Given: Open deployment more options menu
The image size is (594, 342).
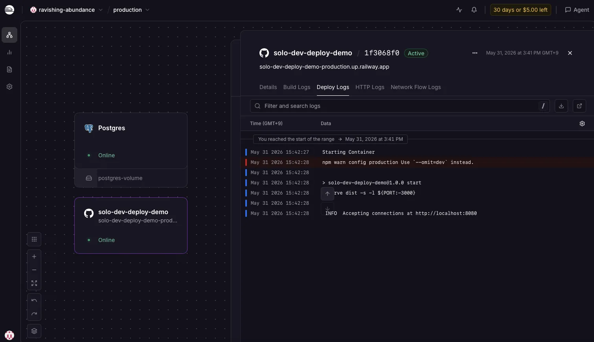Looking at the screenshot, I should pyautogui.click(x=475, y=53).
